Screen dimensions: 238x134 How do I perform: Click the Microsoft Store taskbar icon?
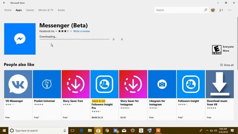point(98,131)
